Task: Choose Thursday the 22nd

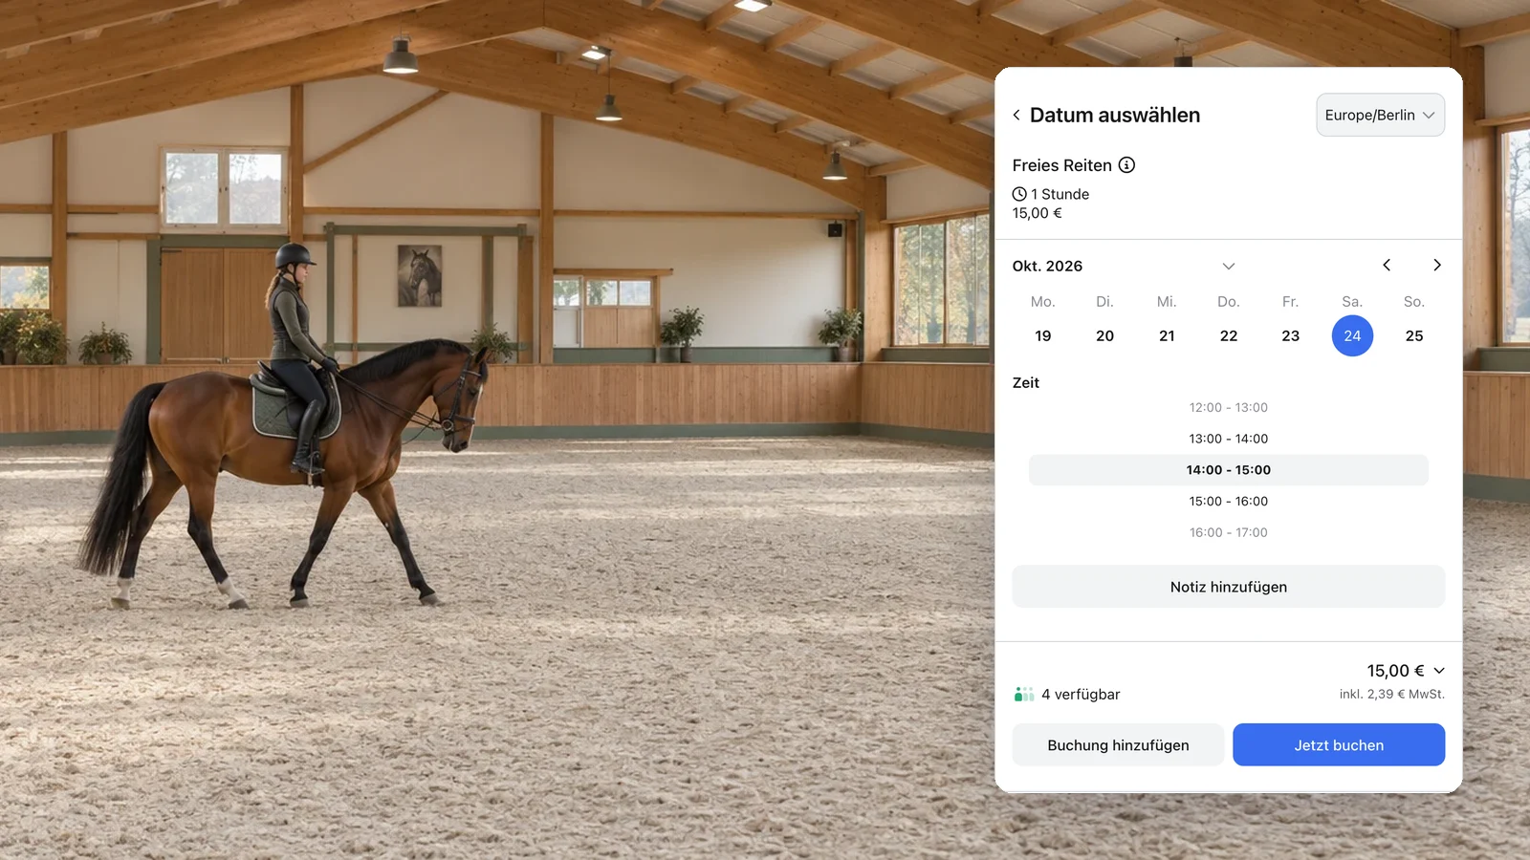Action: point(1229,336)
